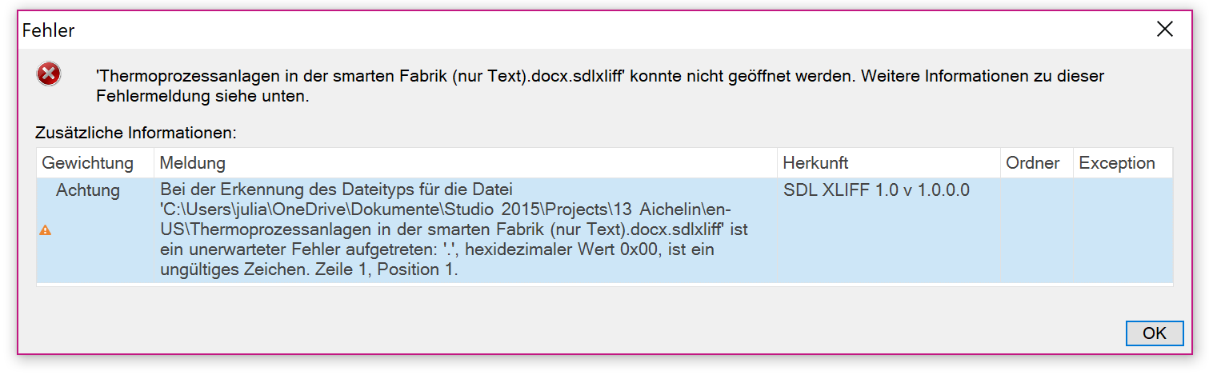Click the empty Exception cell of Achtung row
Screen dimensions: 1209x375
point(1123,230)
